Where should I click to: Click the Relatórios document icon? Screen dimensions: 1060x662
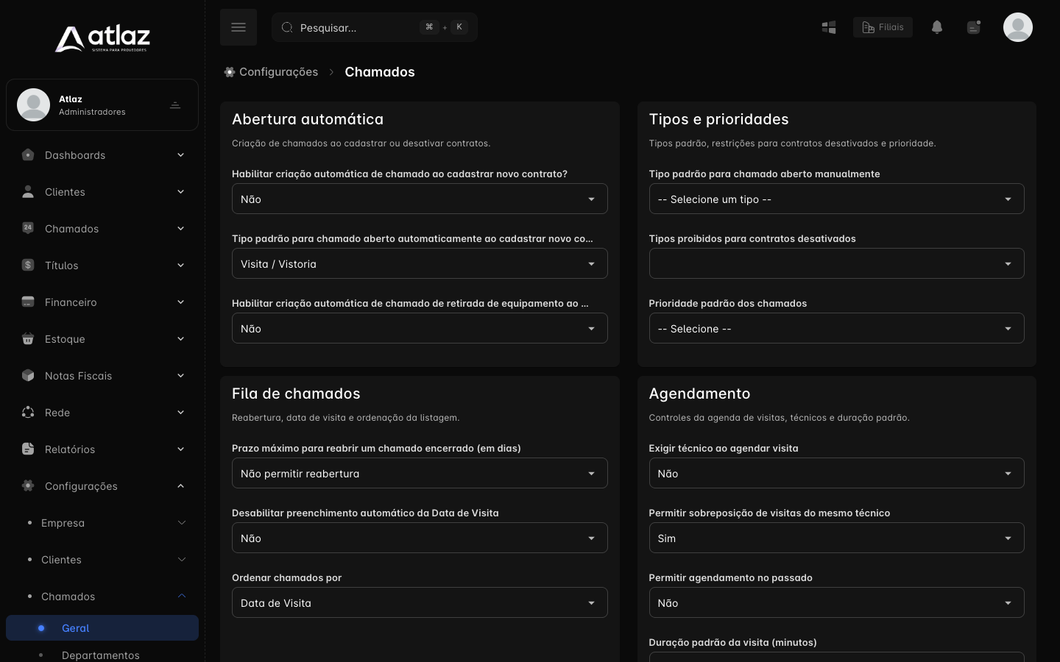(28, 449)
